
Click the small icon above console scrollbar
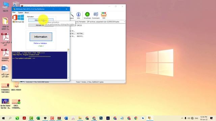pos(68,50)
